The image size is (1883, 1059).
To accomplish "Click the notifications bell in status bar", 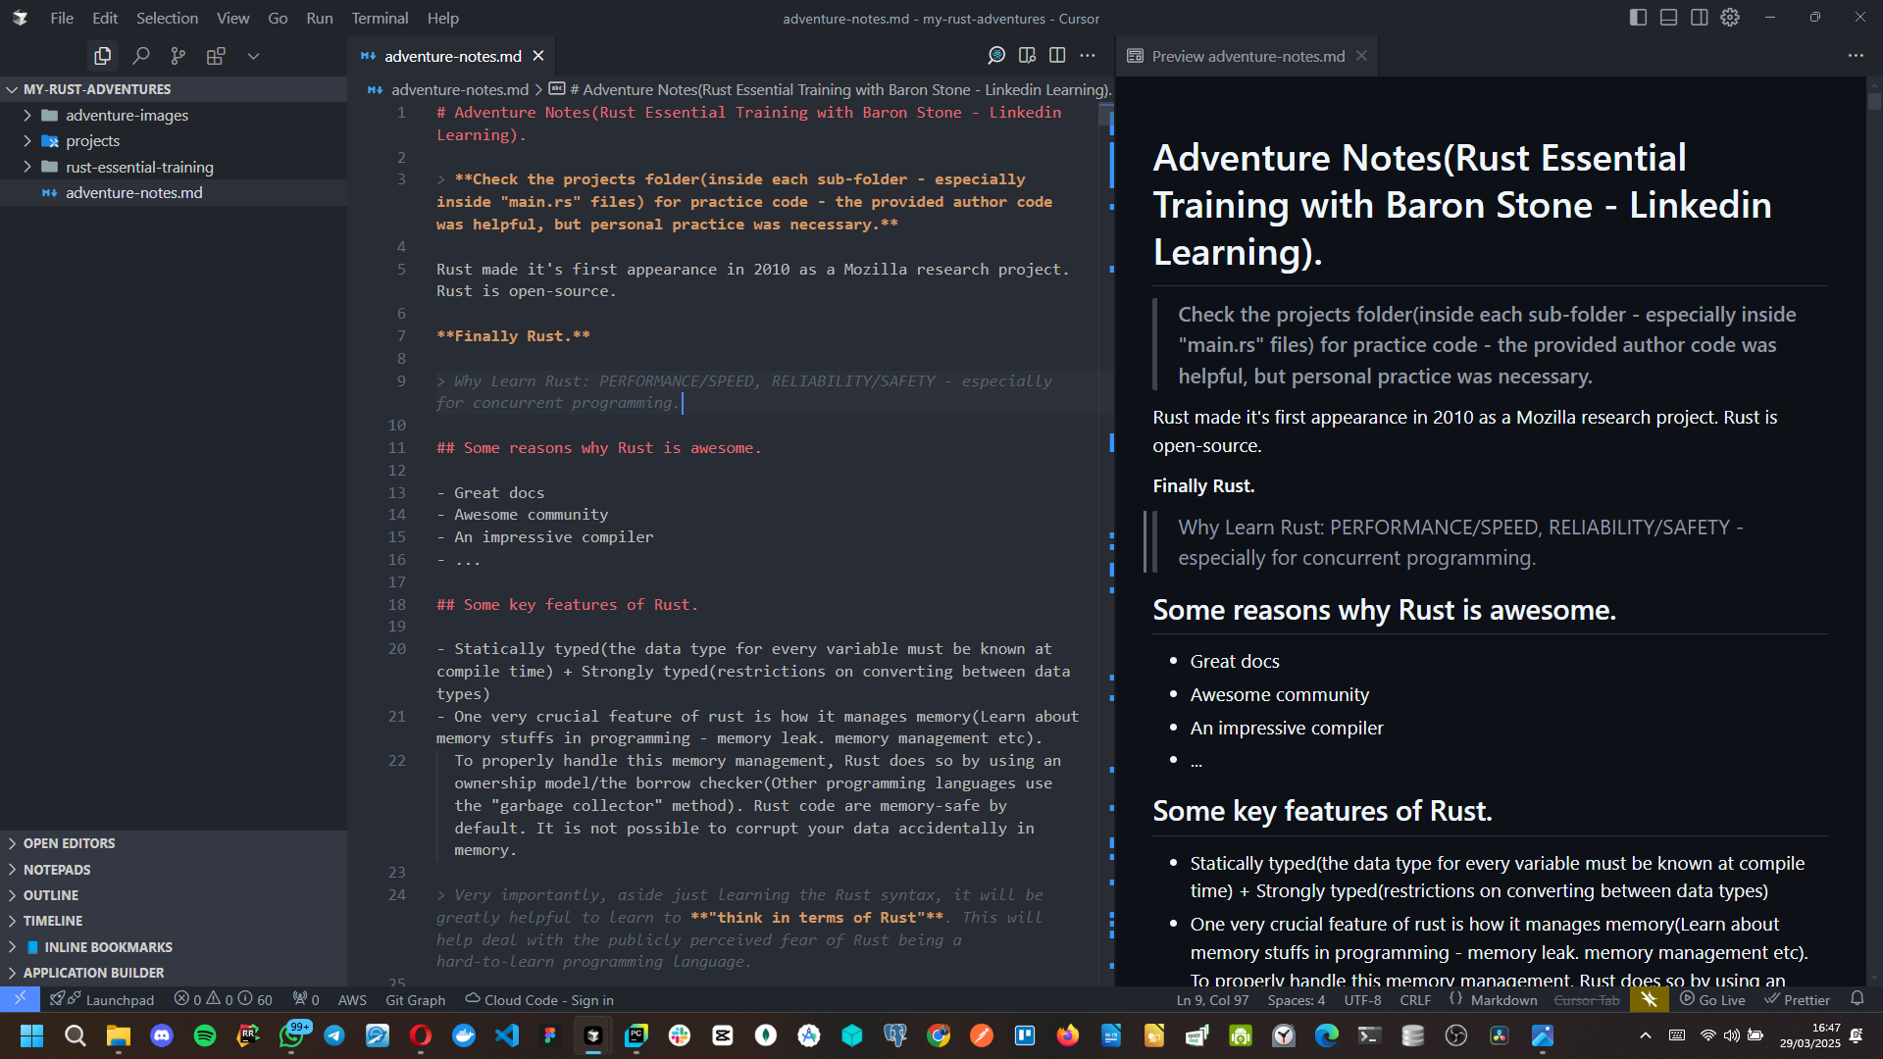I will [x=1857, y=999].
